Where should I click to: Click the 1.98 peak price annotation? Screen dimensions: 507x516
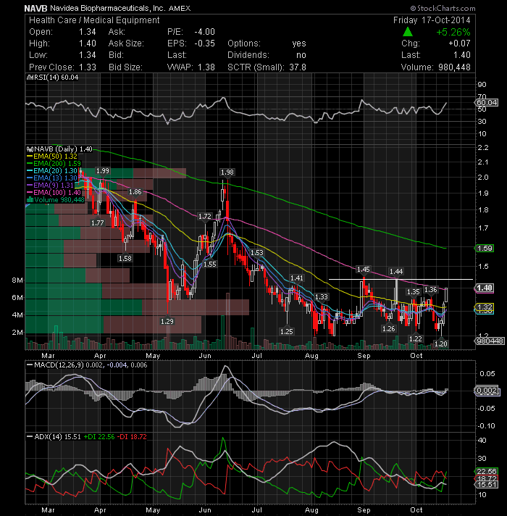(227, 172)
